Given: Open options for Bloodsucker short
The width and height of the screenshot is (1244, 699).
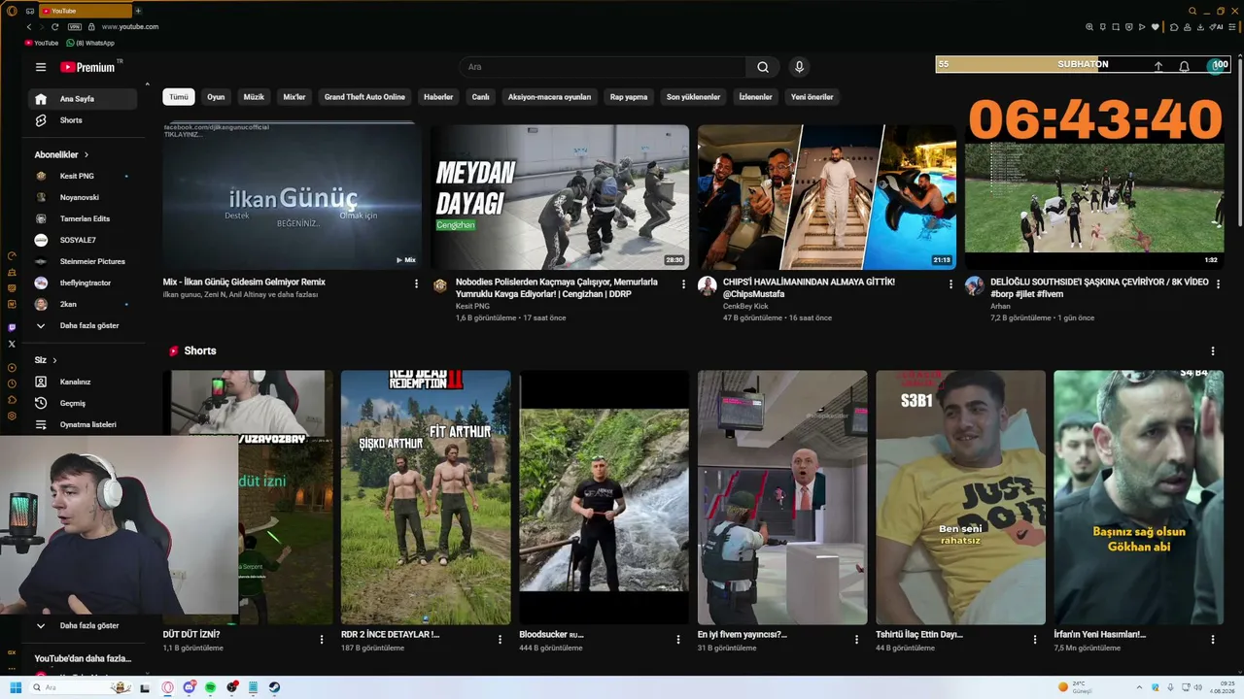Looking at the screenshot, I should [x=678, y=639].
